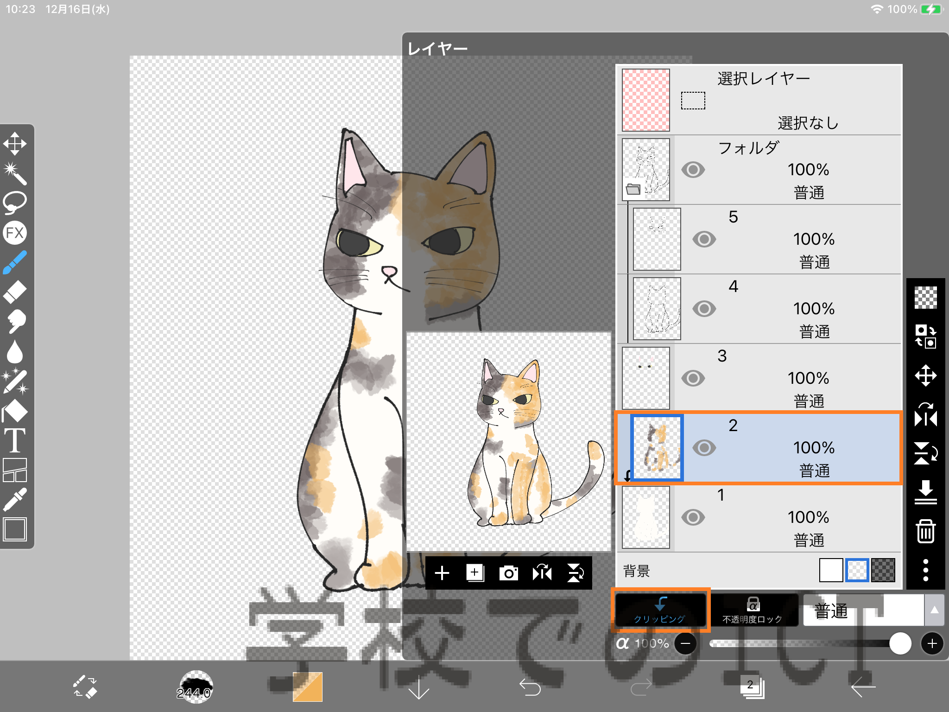The image size is (949, 712).
Task: Add layer from camera photo
Action: [508, 573]
